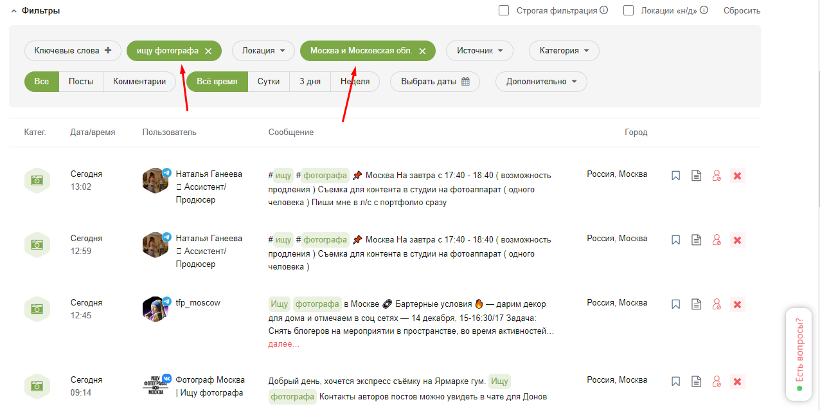Delete the 09:14 message with red X
The image size is (820, 411).
click(x=737, y=381)
